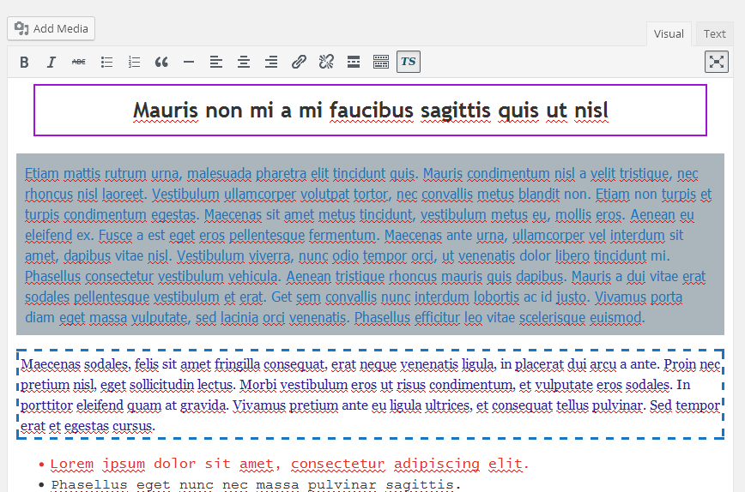Image resolution: width=745 pixels, height=492 pixels.
Task: Toggle bold formatting
Action: 24,62
